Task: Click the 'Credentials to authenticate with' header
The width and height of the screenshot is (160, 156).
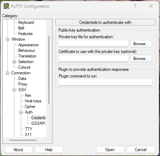Action: click(105, 22)
